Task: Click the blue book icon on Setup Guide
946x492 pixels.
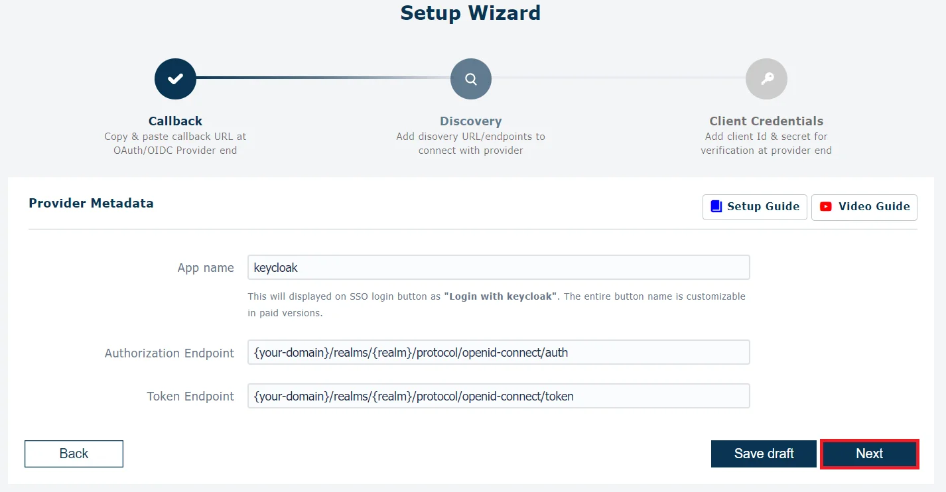Action: point(716,206)
